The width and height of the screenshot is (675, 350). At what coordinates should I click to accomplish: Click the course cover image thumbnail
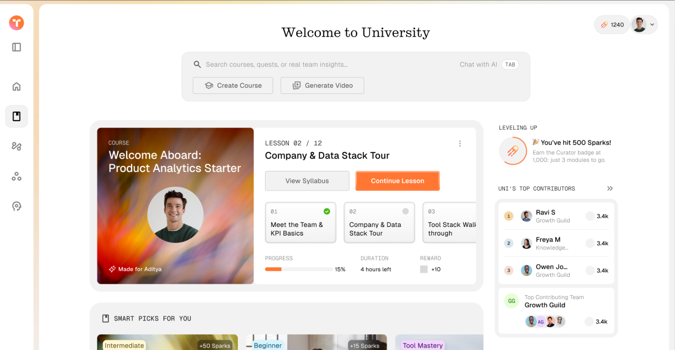click(175, 206)
